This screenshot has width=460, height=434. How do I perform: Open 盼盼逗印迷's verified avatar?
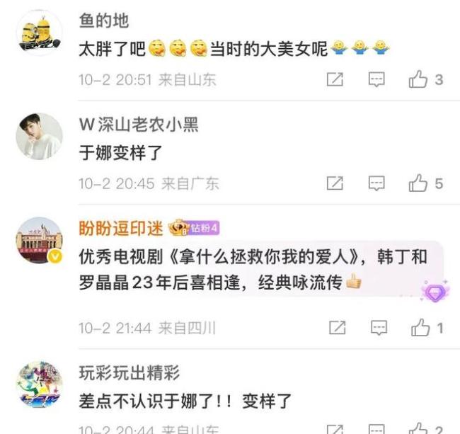coord(40,240)
